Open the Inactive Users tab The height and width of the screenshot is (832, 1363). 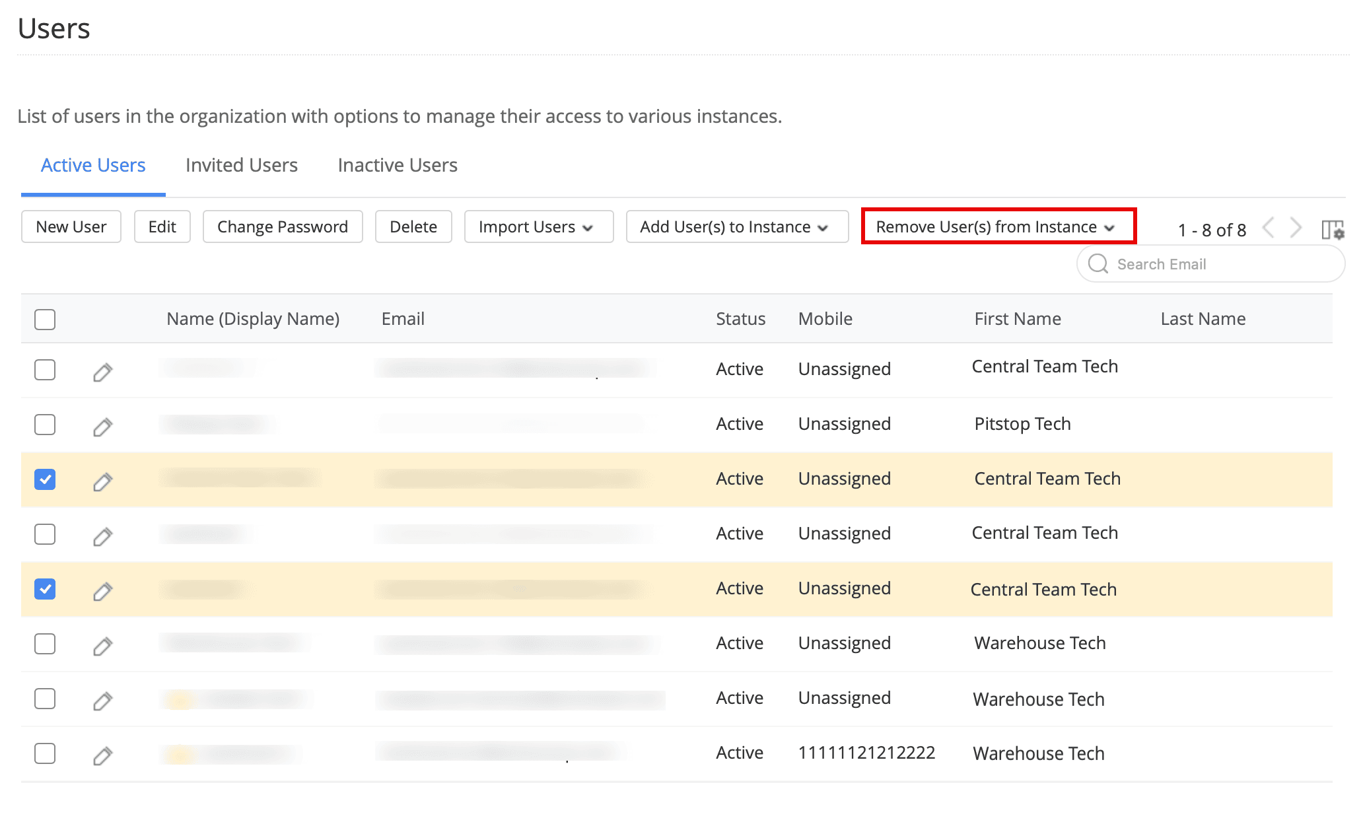point(398,165)
